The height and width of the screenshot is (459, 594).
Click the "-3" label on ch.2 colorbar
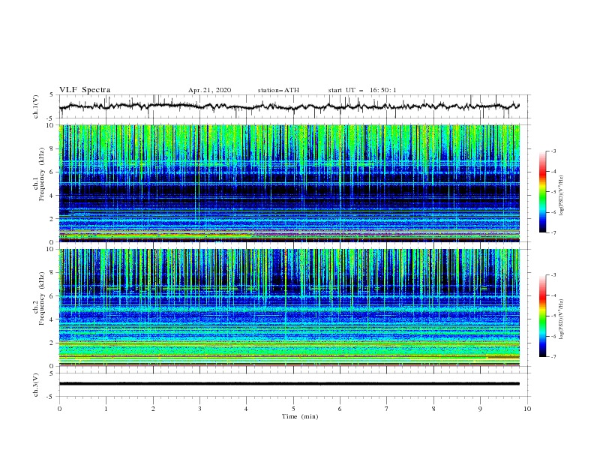click(x=553, y=275)
